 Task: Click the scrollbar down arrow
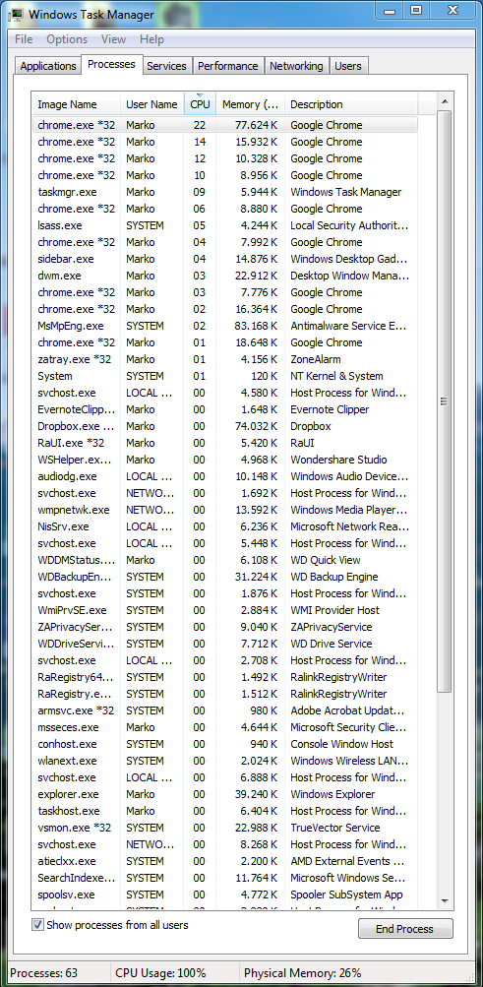click(x=444, y=901)
